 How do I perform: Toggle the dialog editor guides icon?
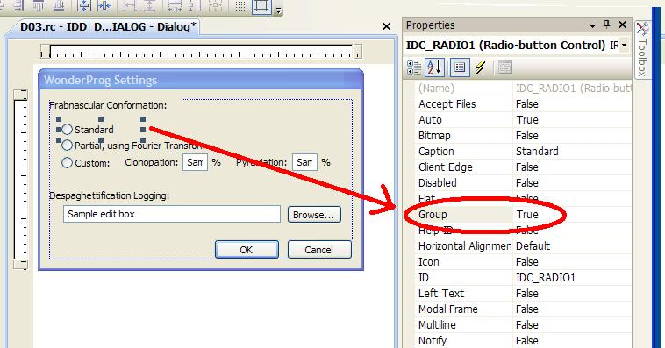[261, 6]
